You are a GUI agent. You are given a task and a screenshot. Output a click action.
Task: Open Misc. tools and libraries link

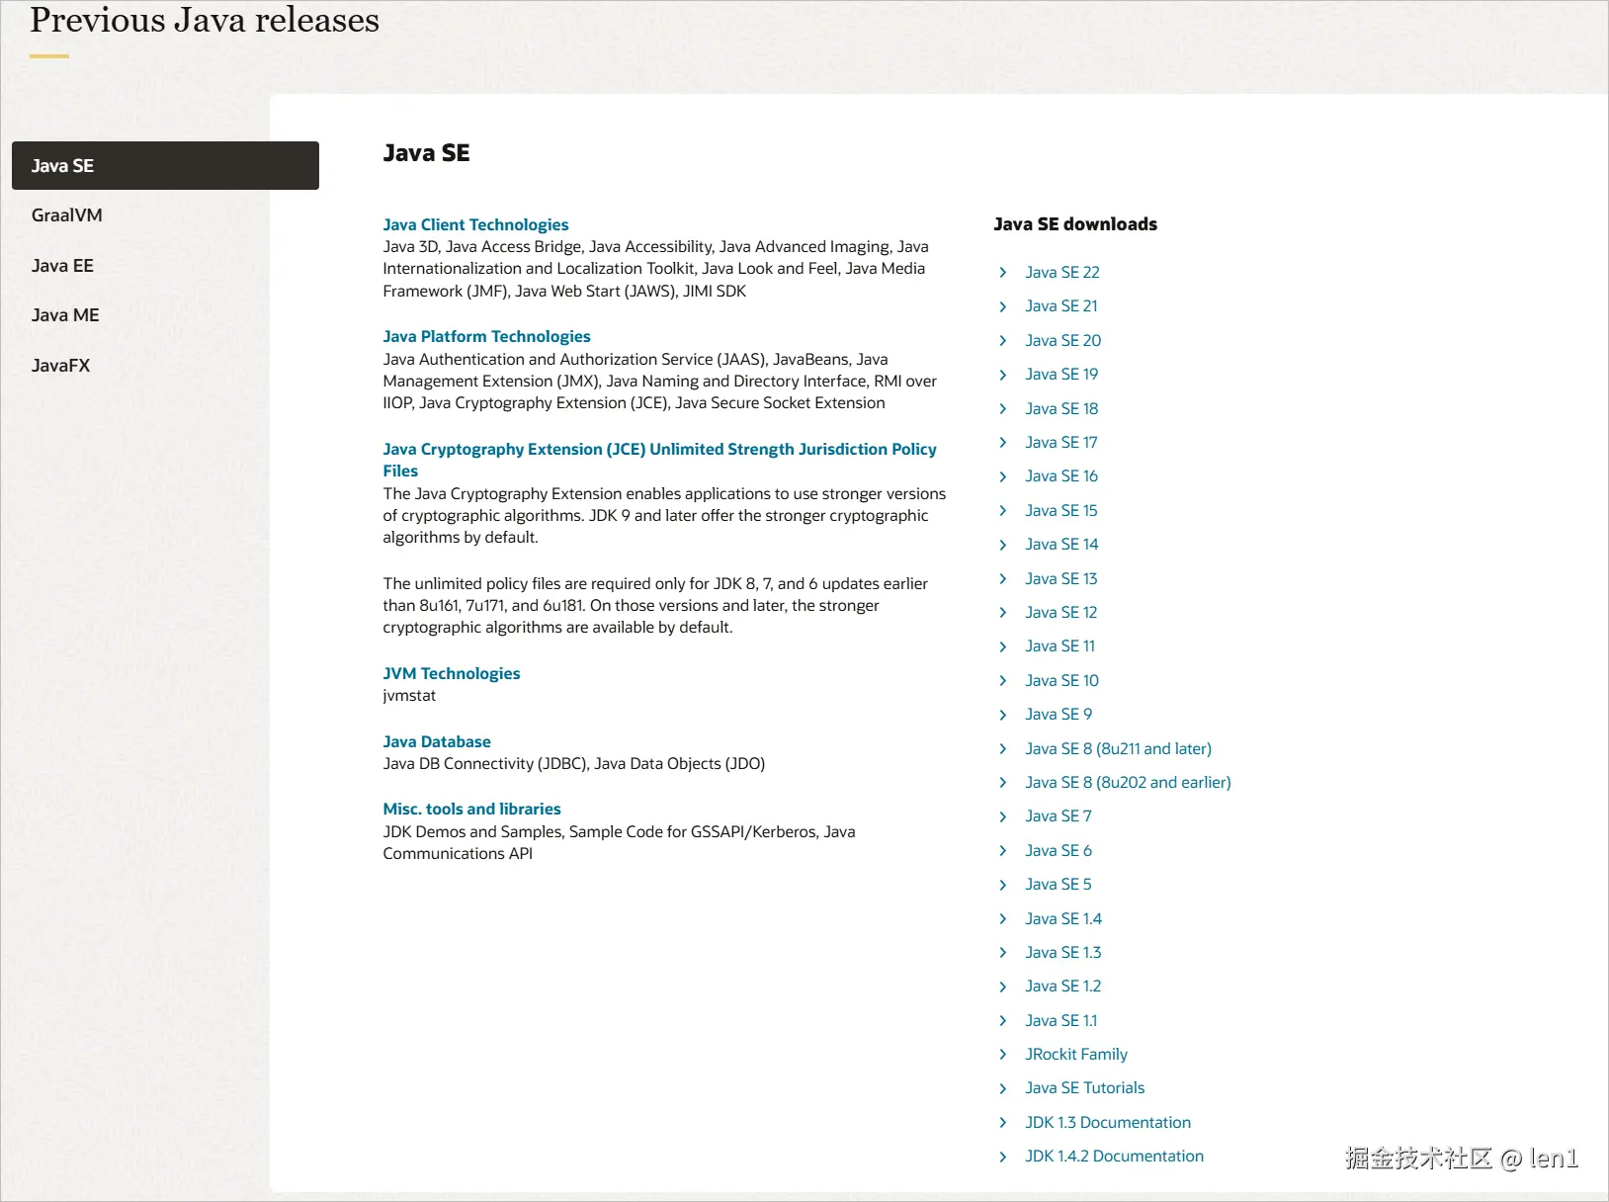pyautogui.click(x=471, y=809)
